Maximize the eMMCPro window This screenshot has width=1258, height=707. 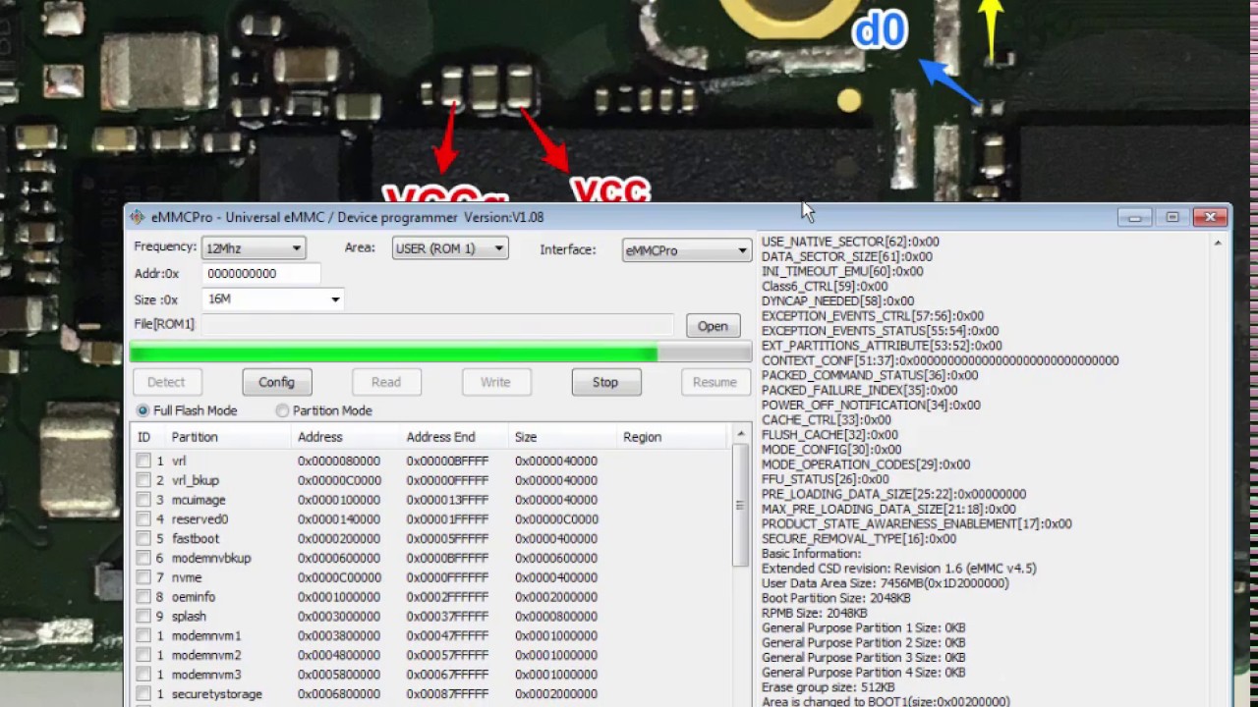click(1172, 217)
